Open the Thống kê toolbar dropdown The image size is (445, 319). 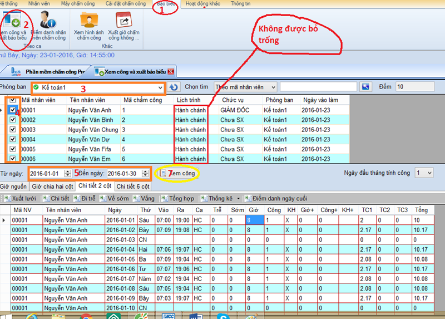(x=238, y=198)
